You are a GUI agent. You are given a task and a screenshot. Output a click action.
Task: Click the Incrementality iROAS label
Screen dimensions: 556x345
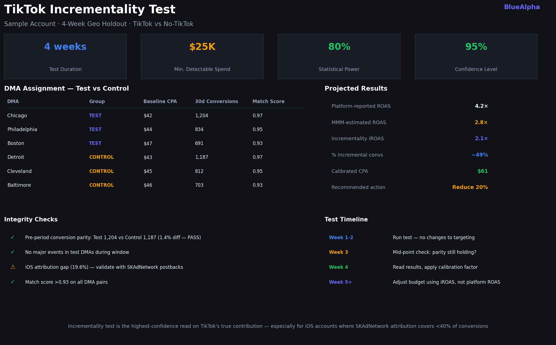pos(358,139)
